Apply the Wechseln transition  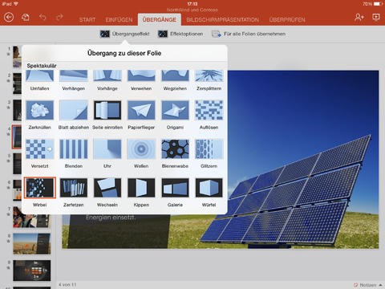tap(107, 192)
